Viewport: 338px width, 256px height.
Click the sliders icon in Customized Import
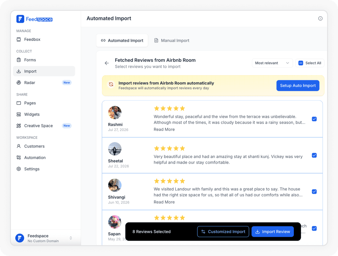click(x=203, y=232)
